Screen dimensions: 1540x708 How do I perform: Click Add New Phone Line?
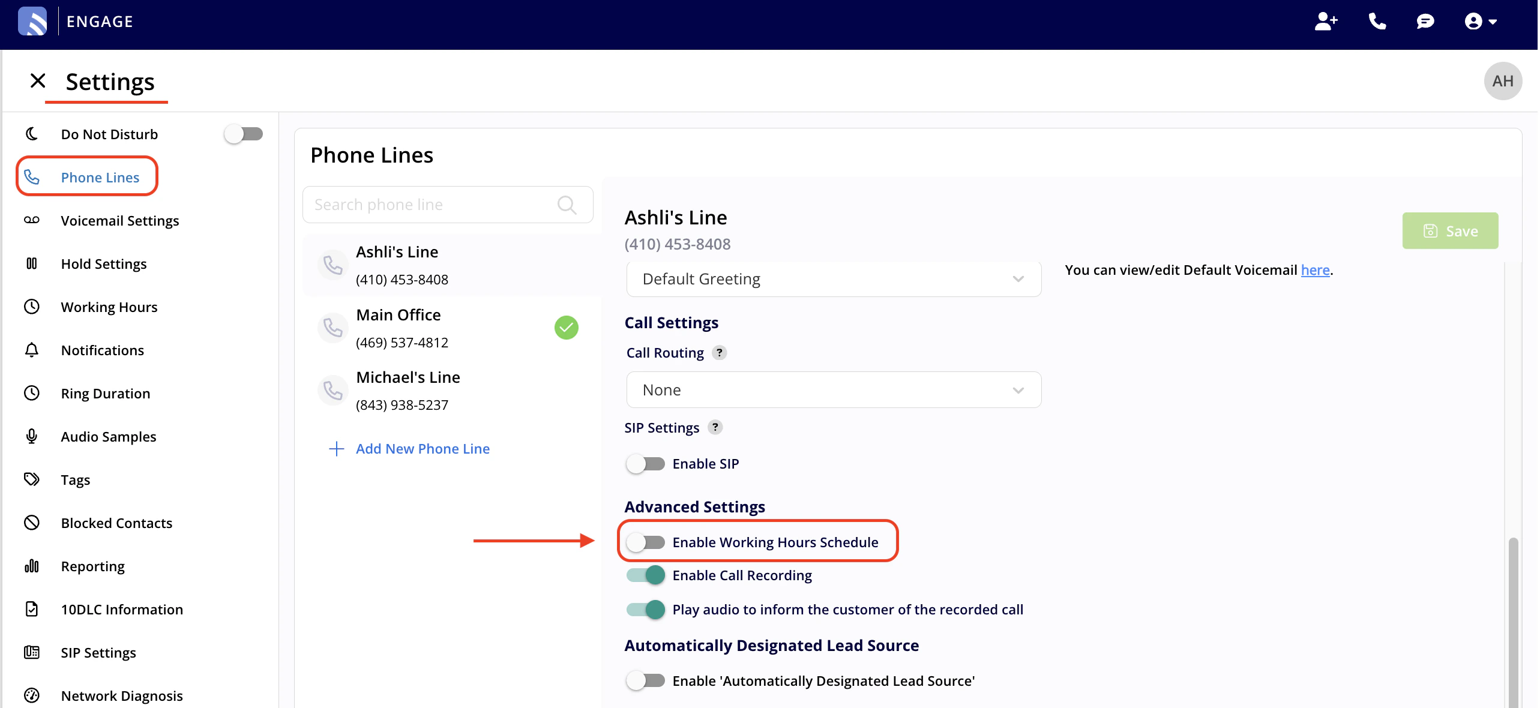410,448
